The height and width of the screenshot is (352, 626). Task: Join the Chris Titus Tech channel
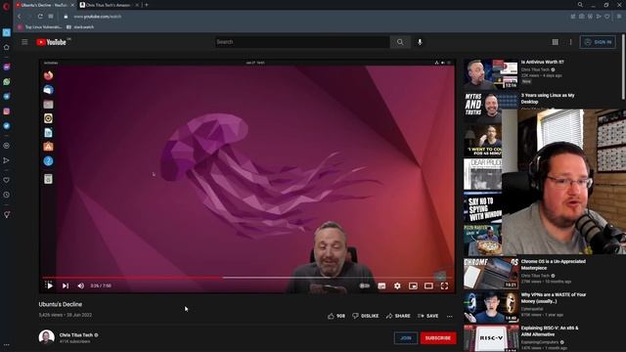click(x=406, y=338)
